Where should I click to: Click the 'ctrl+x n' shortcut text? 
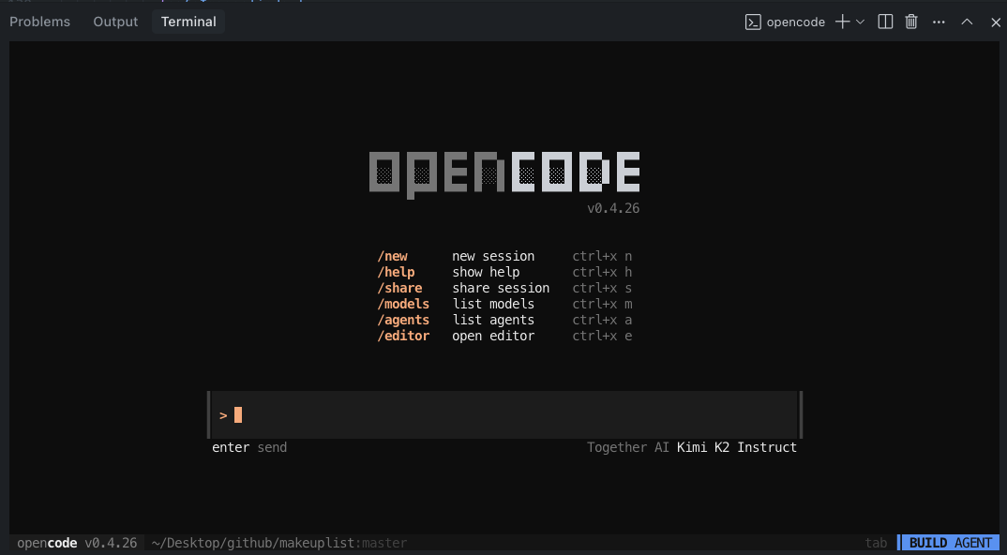pos(602,256)
